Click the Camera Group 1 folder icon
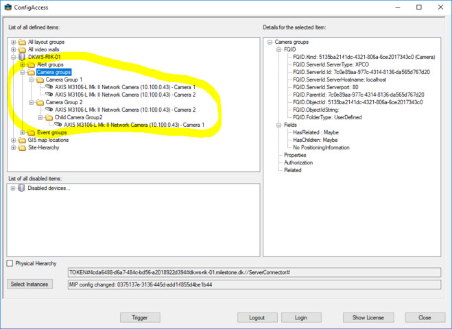Screen dimensions: 452x329 [40, 80]
